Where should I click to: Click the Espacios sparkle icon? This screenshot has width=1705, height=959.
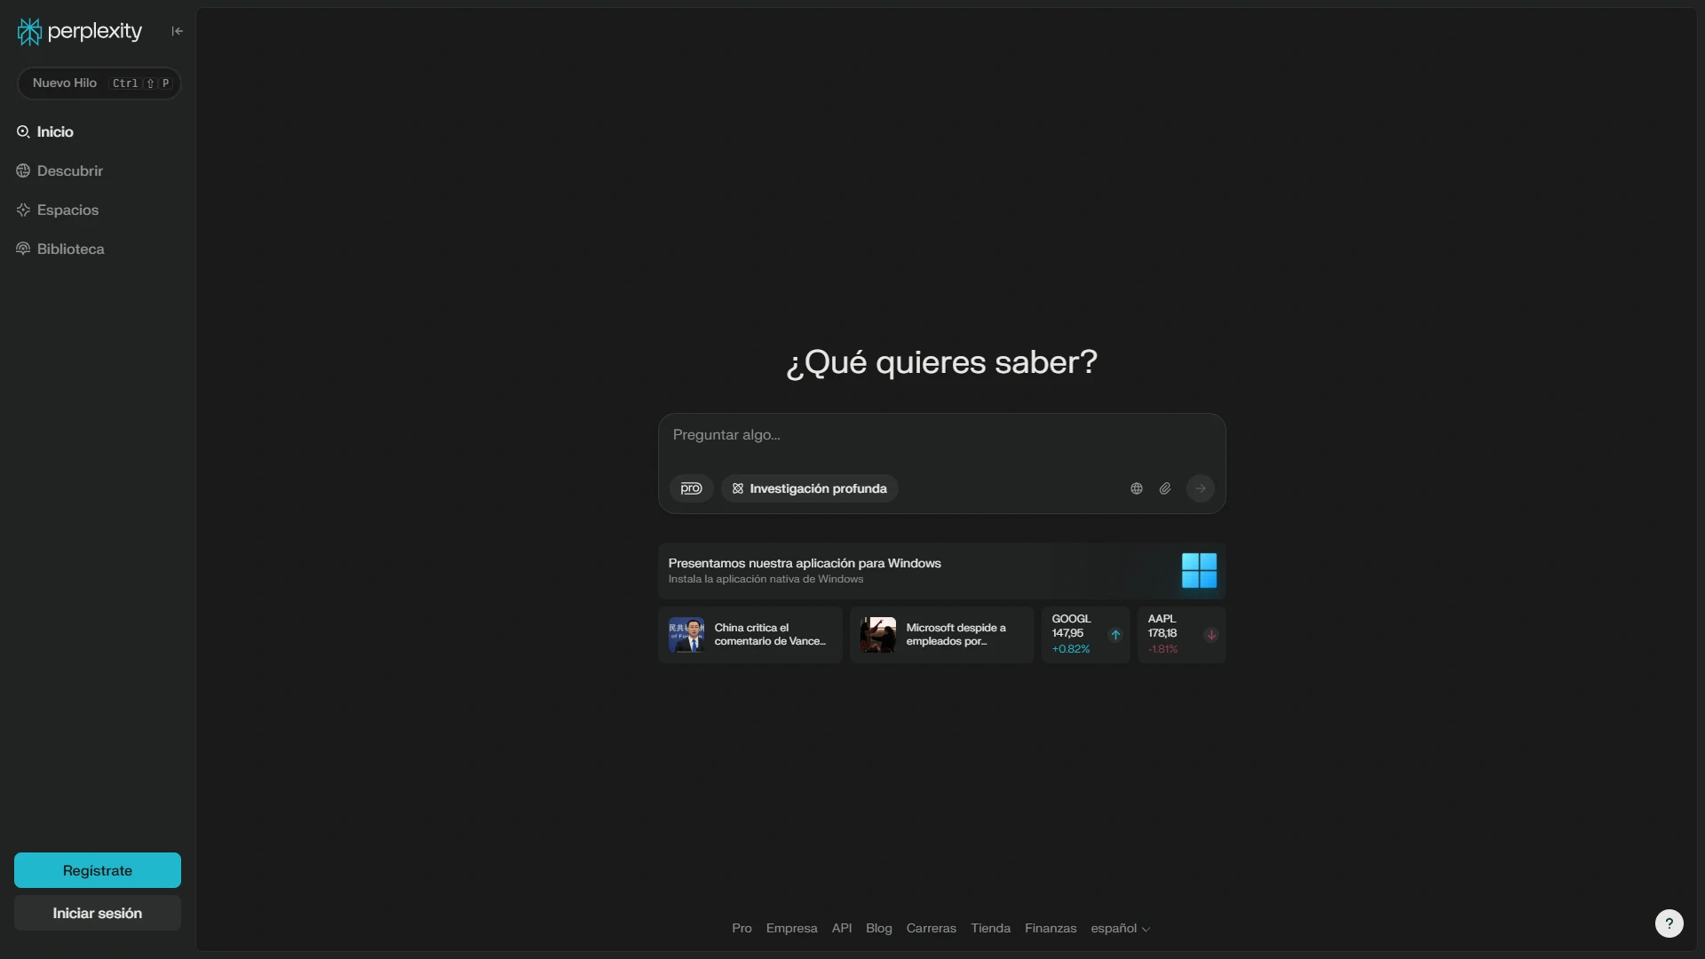(23, 210)
